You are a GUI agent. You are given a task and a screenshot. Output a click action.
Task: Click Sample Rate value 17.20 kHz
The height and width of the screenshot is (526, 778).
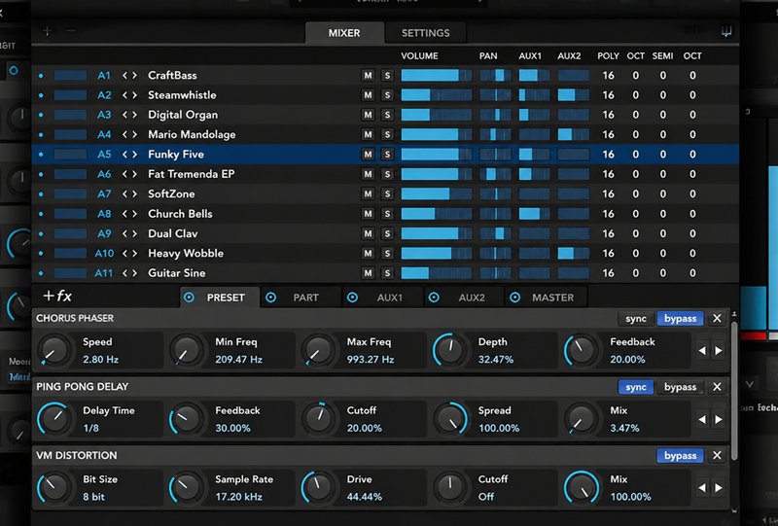(x=238, y=497)
